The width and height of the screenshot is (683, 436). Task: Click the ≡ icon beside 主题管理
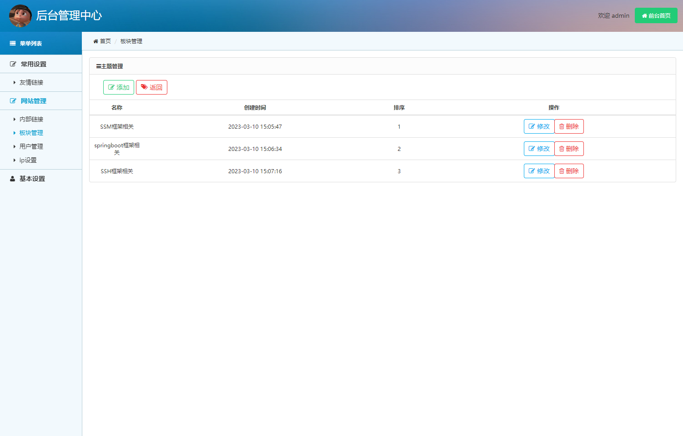pos(99,66)
